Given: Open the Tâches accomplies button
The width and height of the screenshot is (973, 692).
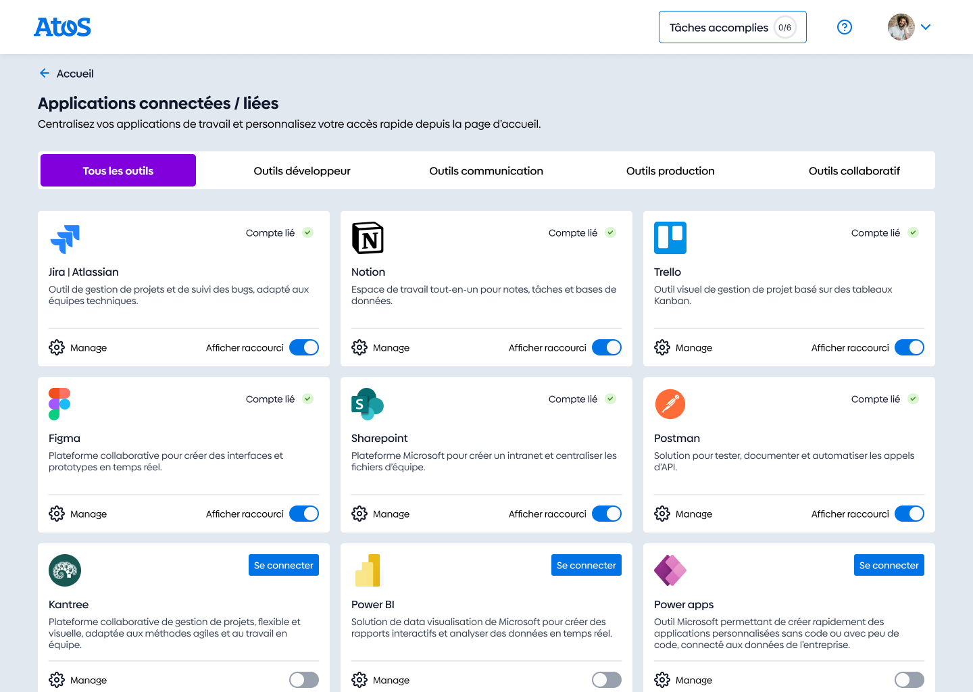Looking at the screenshot, I should click(x=732, y=27).
